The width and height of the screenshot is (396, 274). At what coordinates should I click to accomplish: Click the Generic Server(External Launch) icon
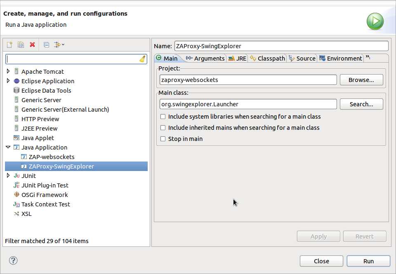16,109
